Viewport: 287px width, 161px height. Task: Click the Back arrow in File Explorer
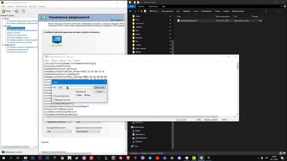[x=130, y=11]
